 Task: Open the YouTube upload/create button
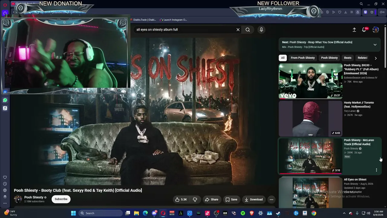point(354,30)
